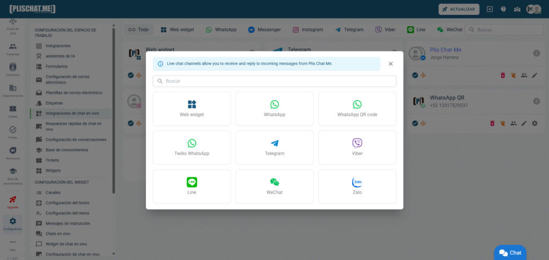
Task: Pick the WeChat channel tile in dialog
Action: (274, 186)
